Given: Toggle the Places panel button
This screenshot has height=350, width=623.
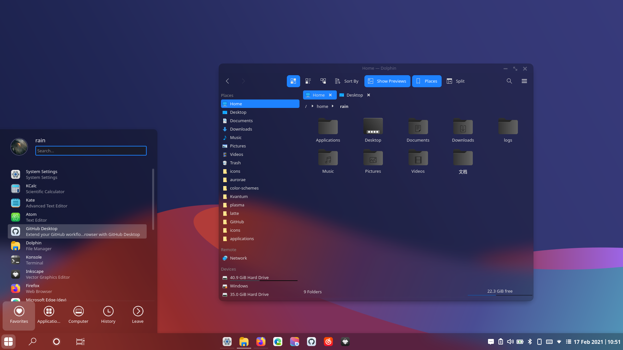Looking at the screenshot, I should (426, 81).
